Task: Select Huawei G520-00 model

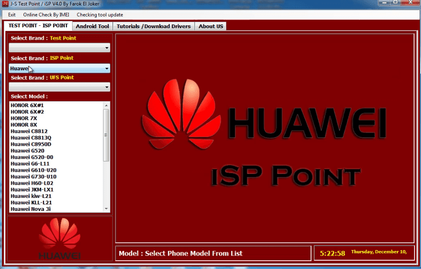Action: (x=32, y=157)
